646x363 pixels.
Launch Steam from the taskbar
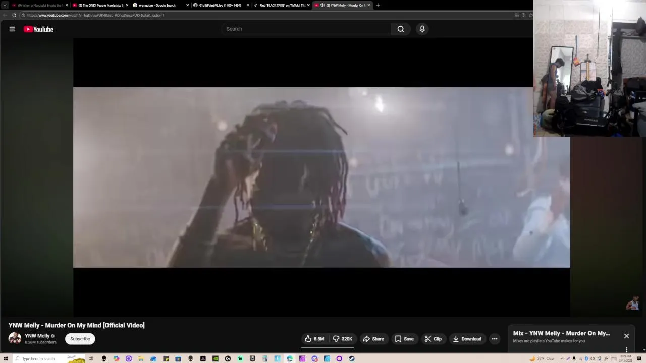click(352, 359)
